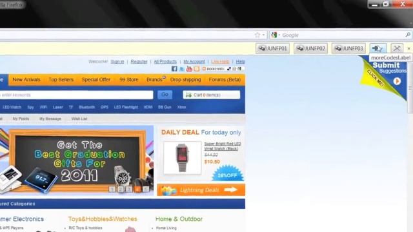Open the more codes icon button

378,48
